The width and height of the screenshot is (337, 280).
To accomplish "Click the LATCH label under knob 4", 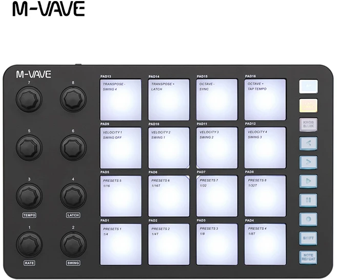I will click(x=73, y=215).
